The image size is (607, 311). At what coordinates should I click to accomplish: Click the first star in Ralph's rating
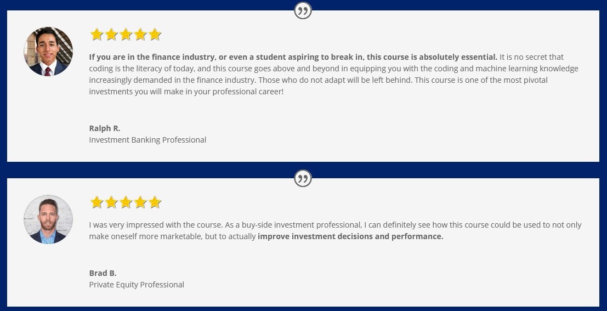pos(97,35)
